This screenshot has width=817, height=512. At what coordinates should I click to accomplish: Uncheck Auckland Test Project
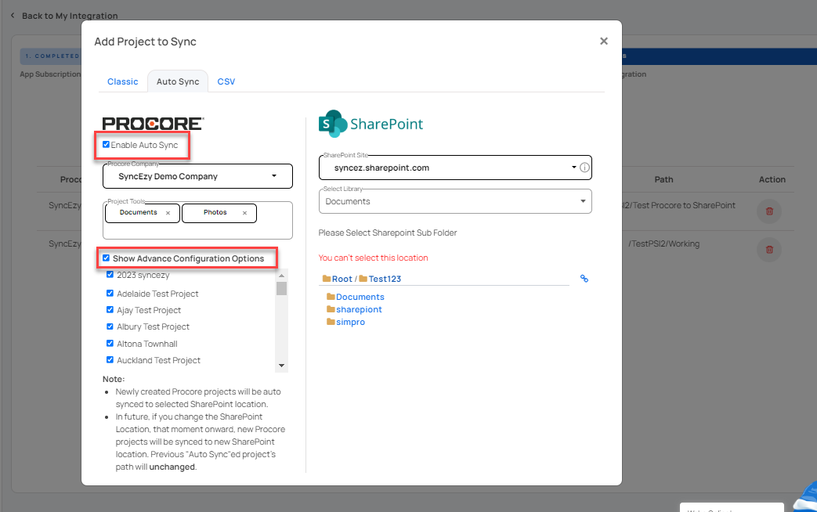pos(110,360)
